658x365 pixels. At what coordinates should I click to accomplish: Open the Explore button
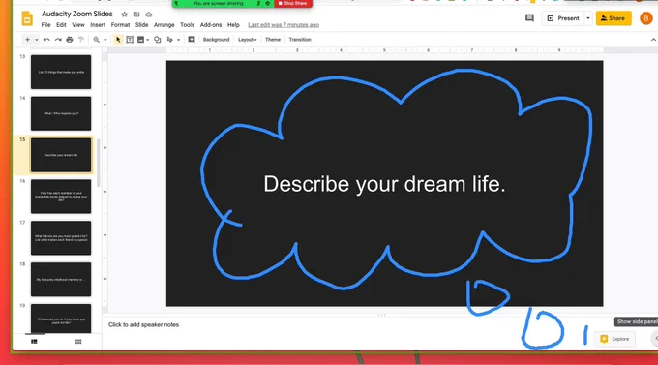coord(614,339)
